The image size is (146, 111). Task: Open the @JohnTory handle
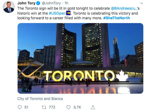tap(51, 3)
